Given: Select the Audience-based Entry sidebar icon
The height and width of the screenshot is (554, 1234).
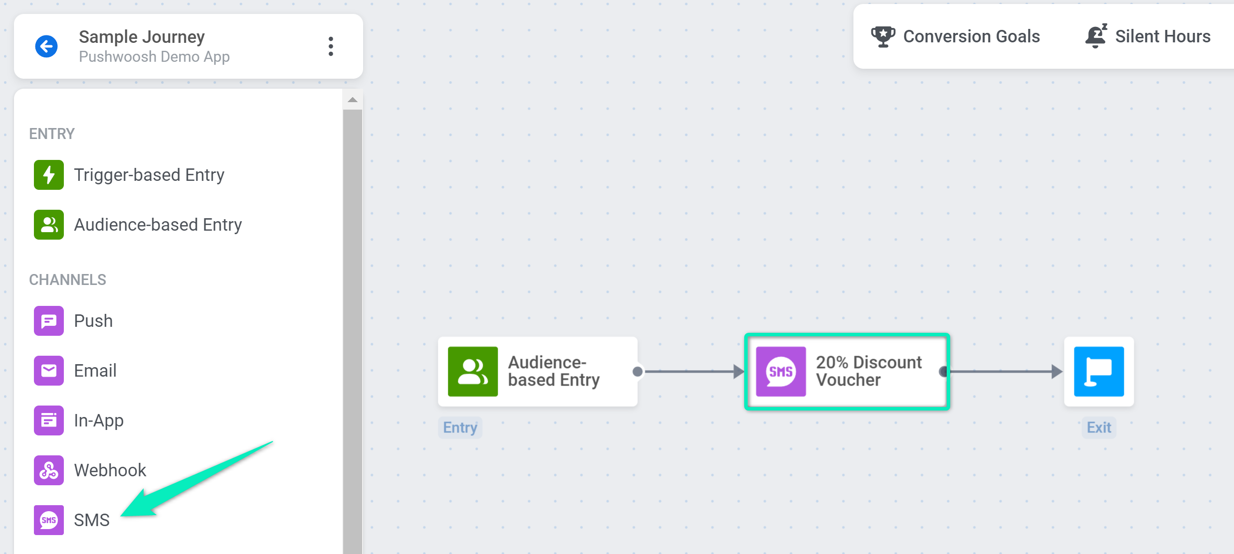Looking at the screenshot, I should [49, 225].
